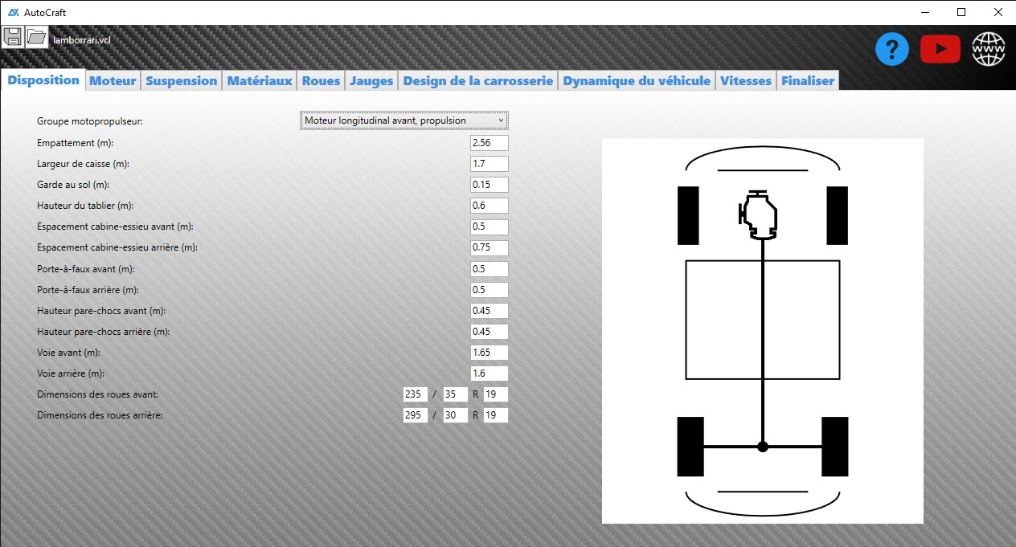Select the Garde au sol input field
Screen dimensions: 1016x547
[489, 185]
